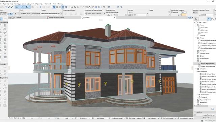Collapse the Фасады tree node
Viewport: 216px width, 122px height.
click(196, 38)
